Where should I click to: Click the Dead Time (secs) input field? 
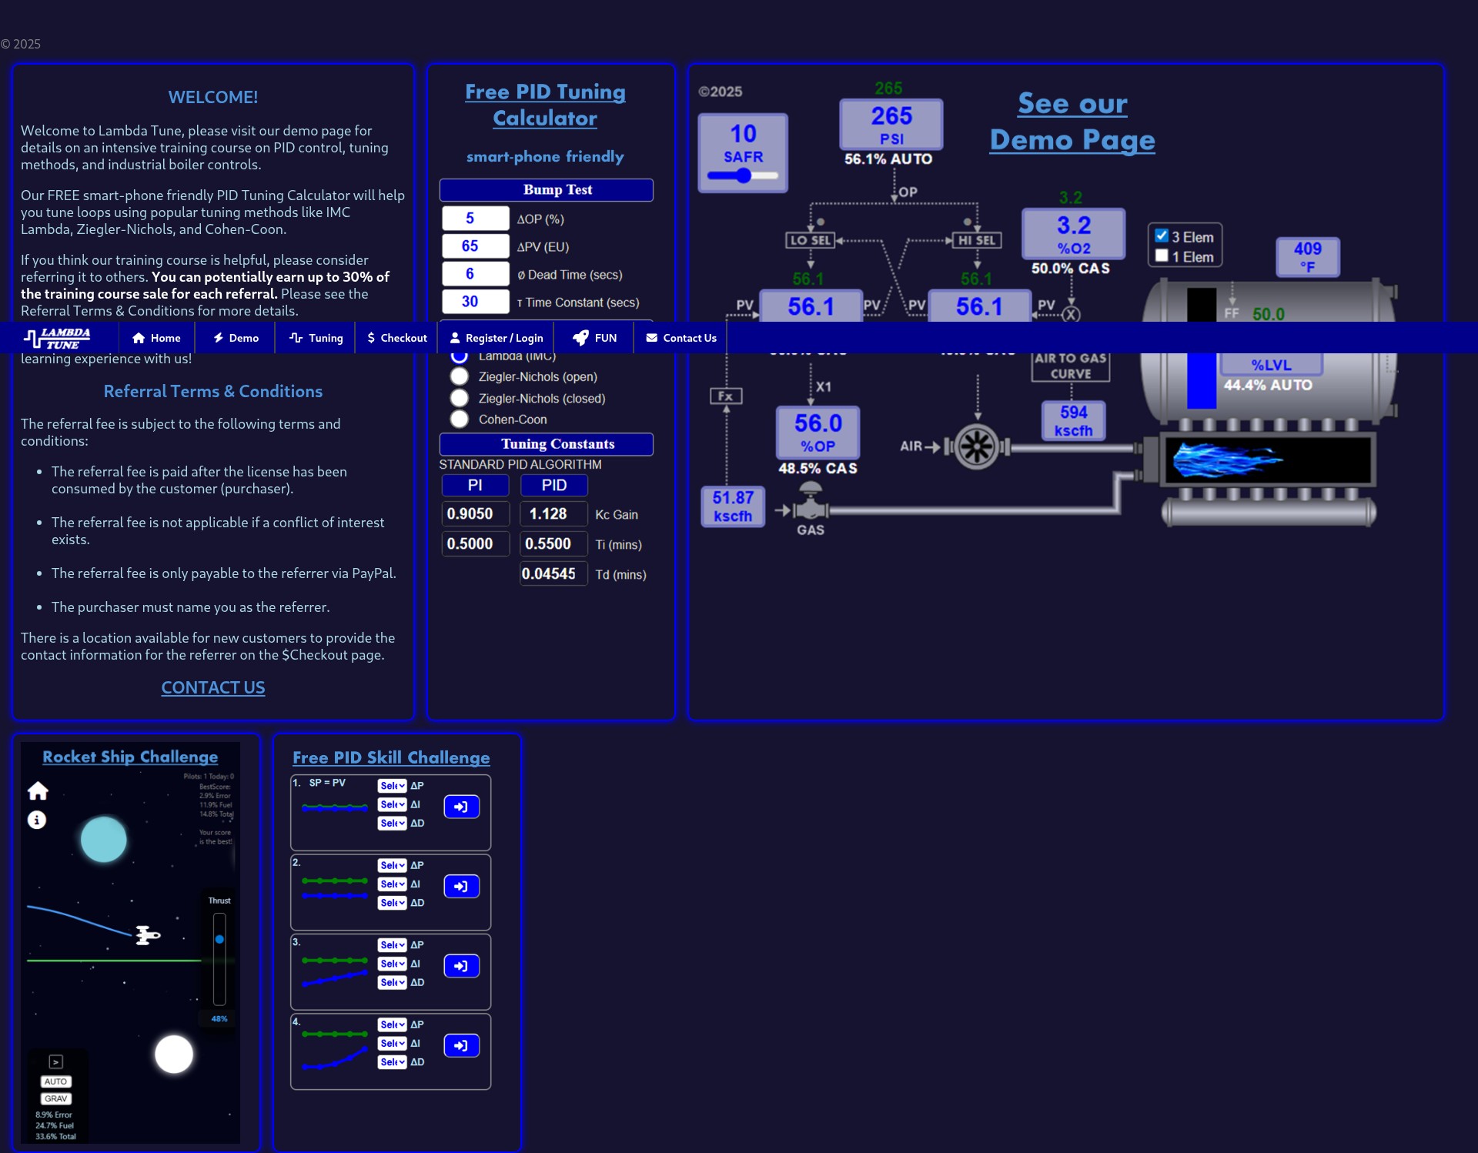pos(475,274)
